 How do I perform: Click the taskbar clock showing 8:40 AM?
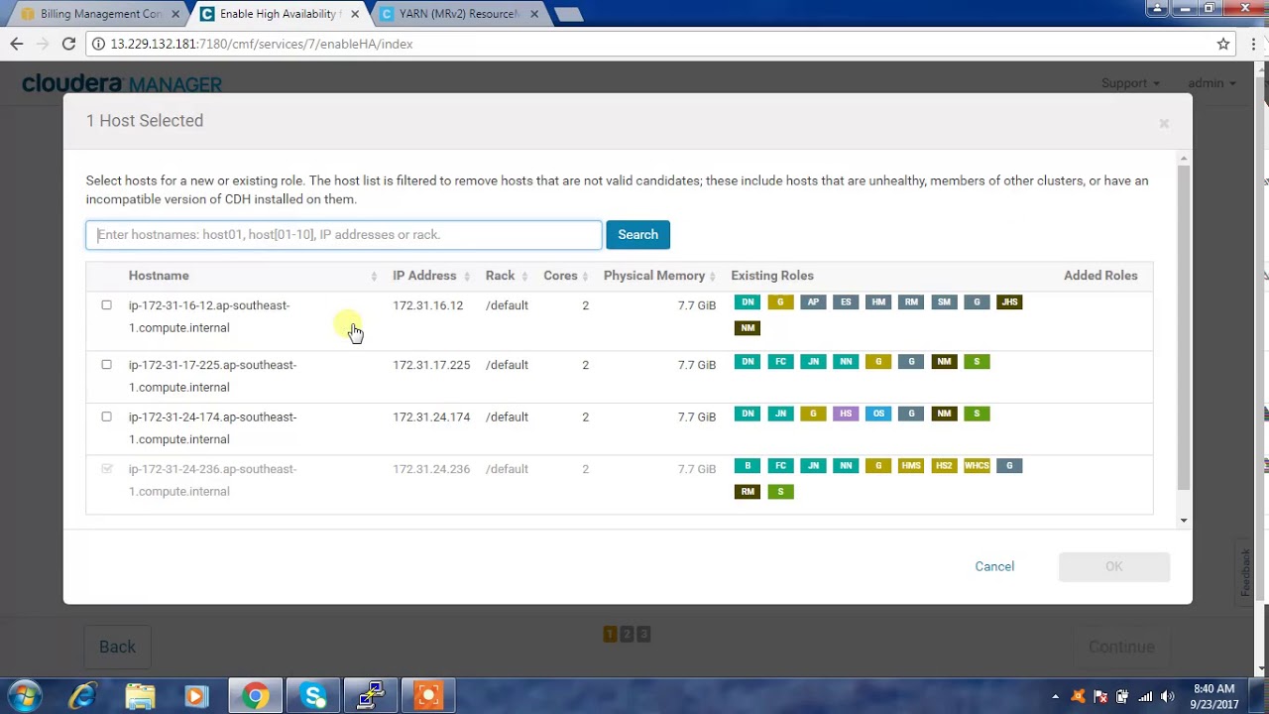tap(1214, 696)
